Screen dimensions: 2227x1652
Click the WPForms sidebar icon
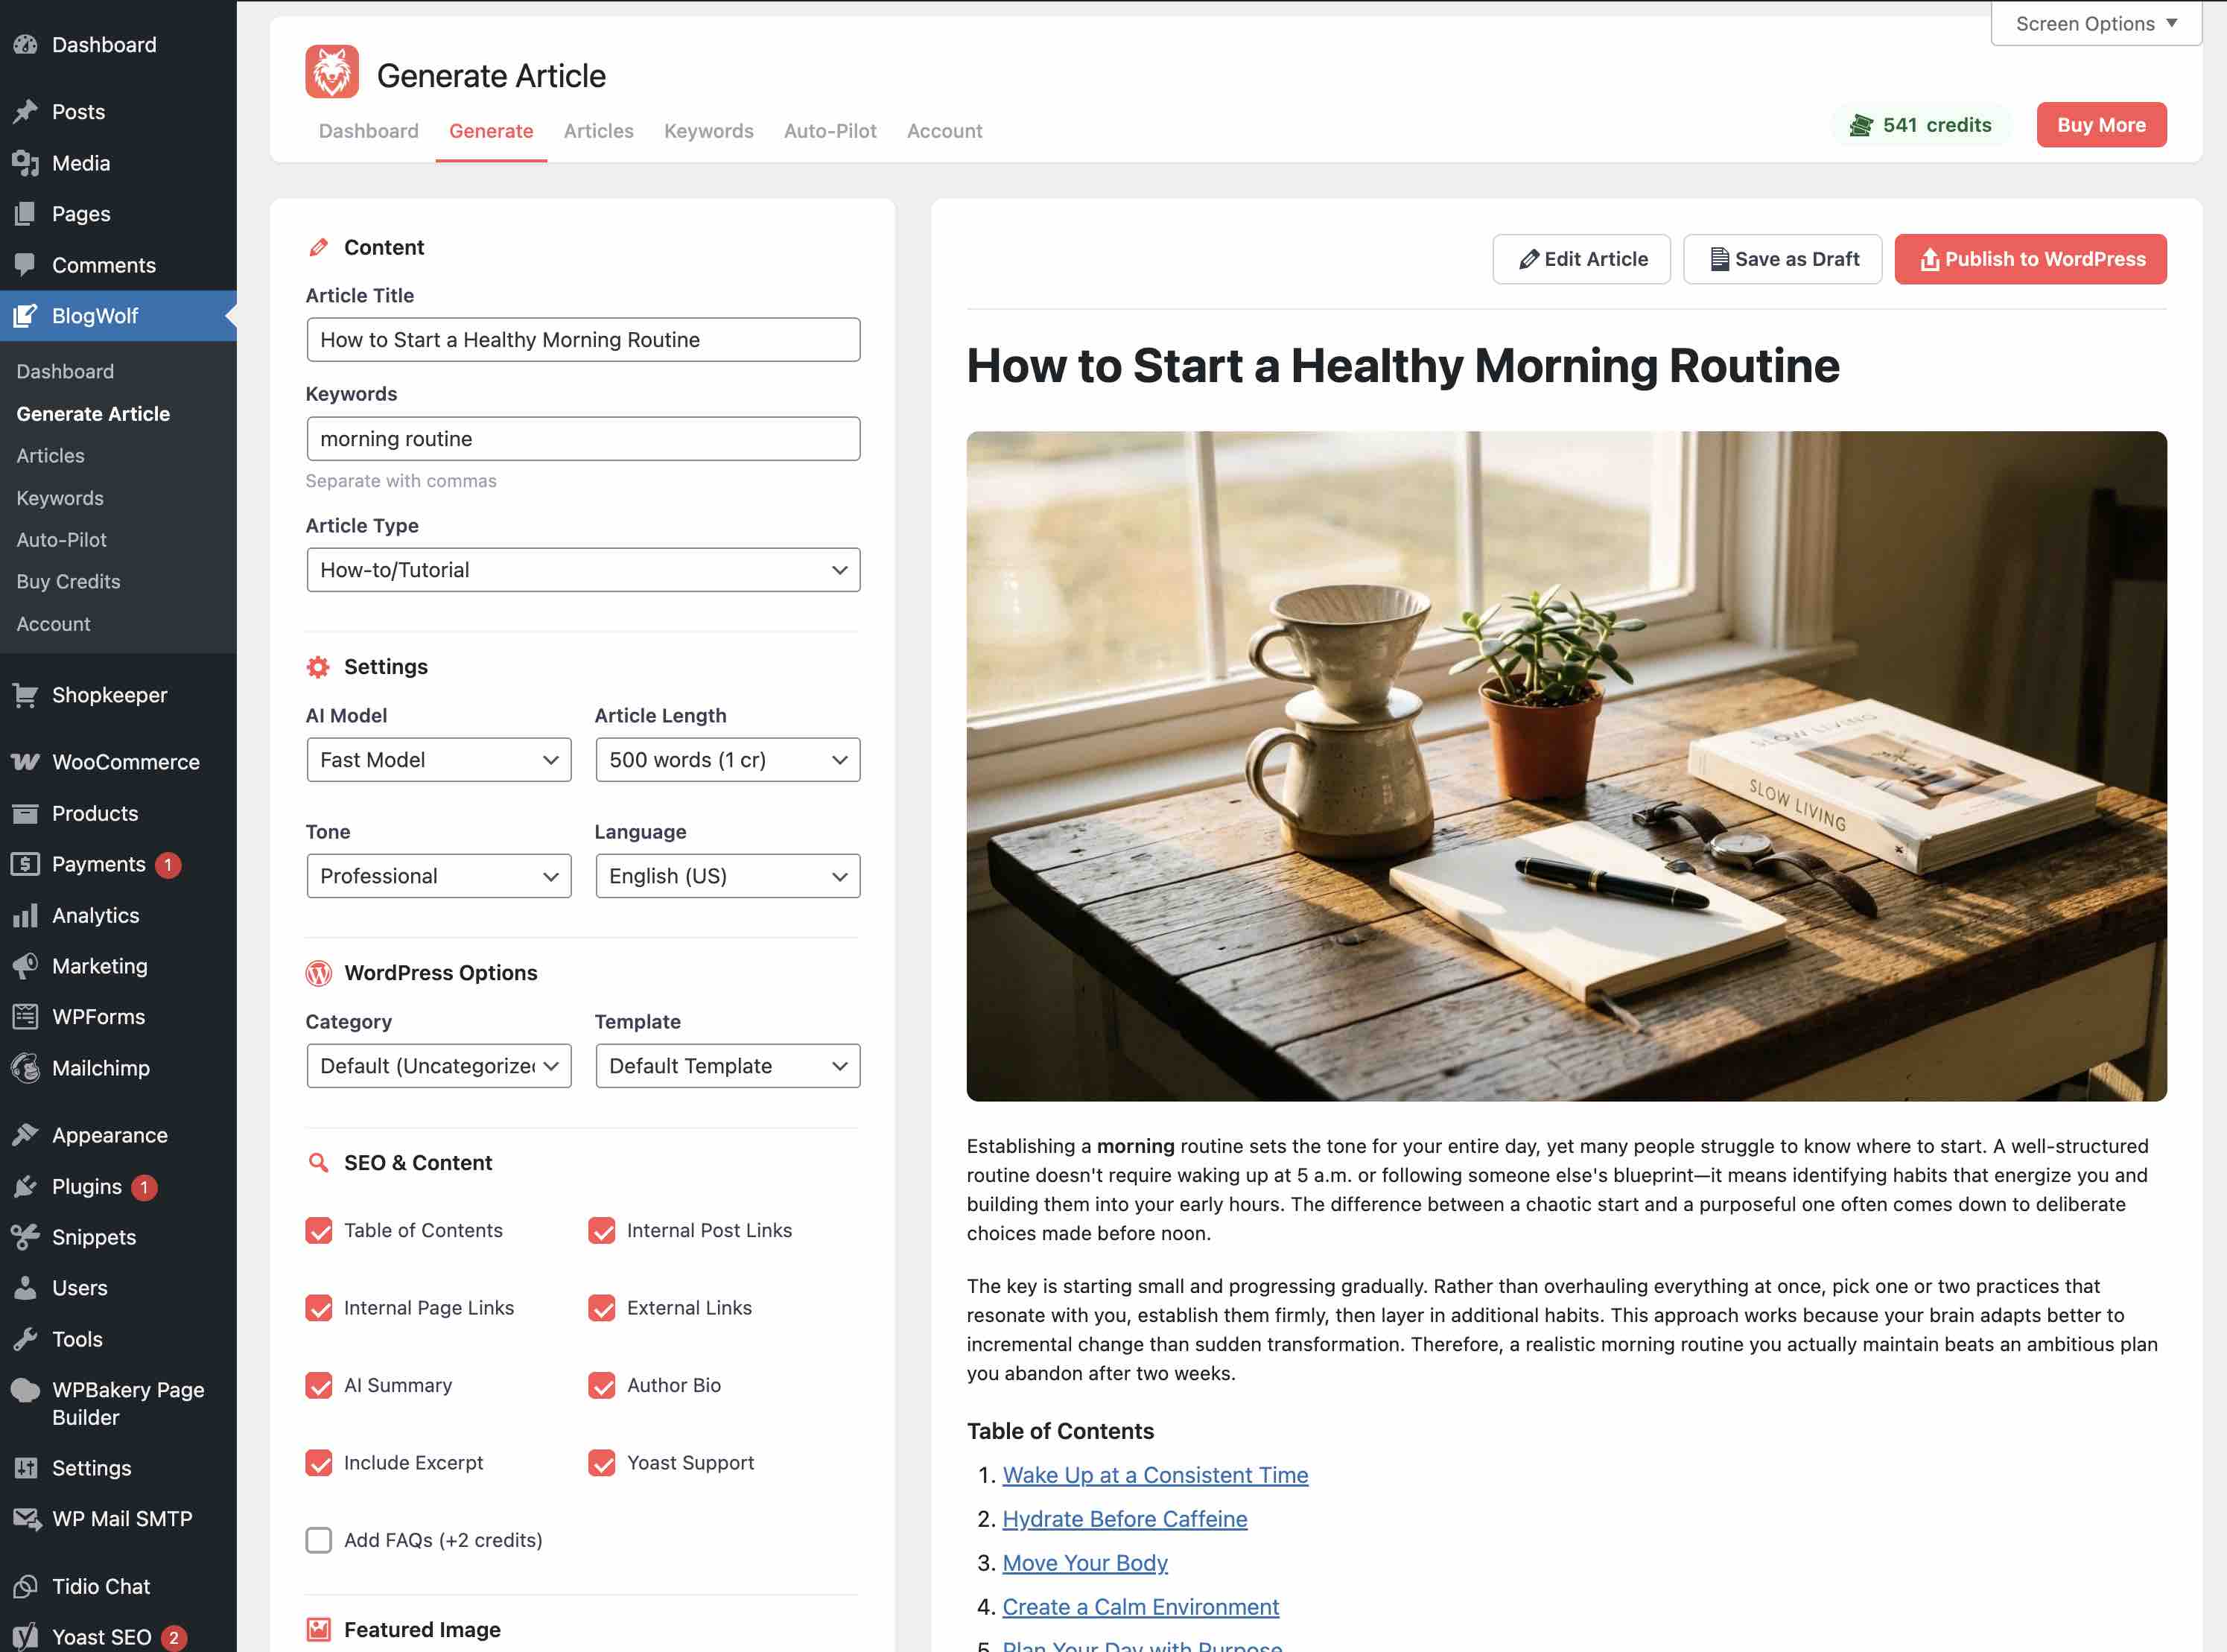pyautogui.click(x=25, y=1016)
